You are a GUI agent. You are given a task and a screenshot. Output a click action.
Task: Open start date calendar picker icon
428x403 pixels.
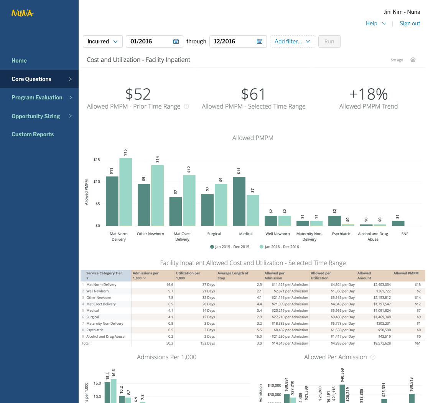pyautogui.click(x=176, y=41)
